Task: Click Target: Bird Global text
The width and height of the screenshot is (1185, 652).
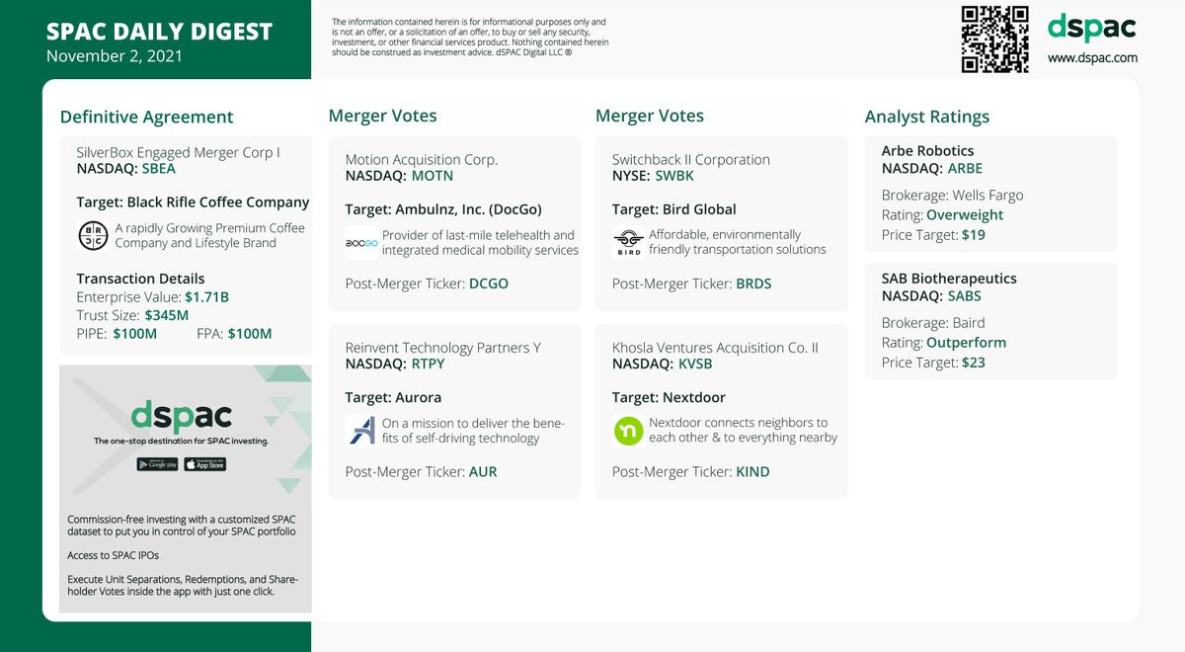Action: (674, 209)
